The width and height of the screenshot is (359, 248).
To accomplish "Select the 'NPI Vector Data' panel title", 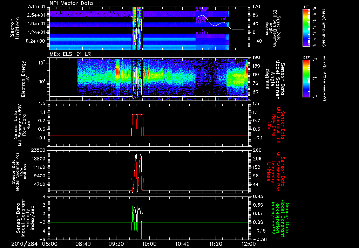I will click(x=71, y=3).
